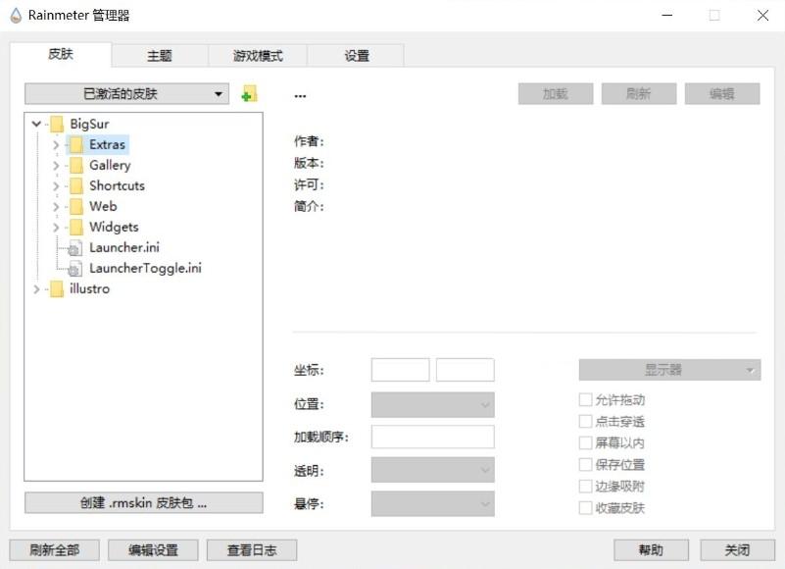Open the 透明 dropdown
The image size is (785, 569).
[432, 470]
